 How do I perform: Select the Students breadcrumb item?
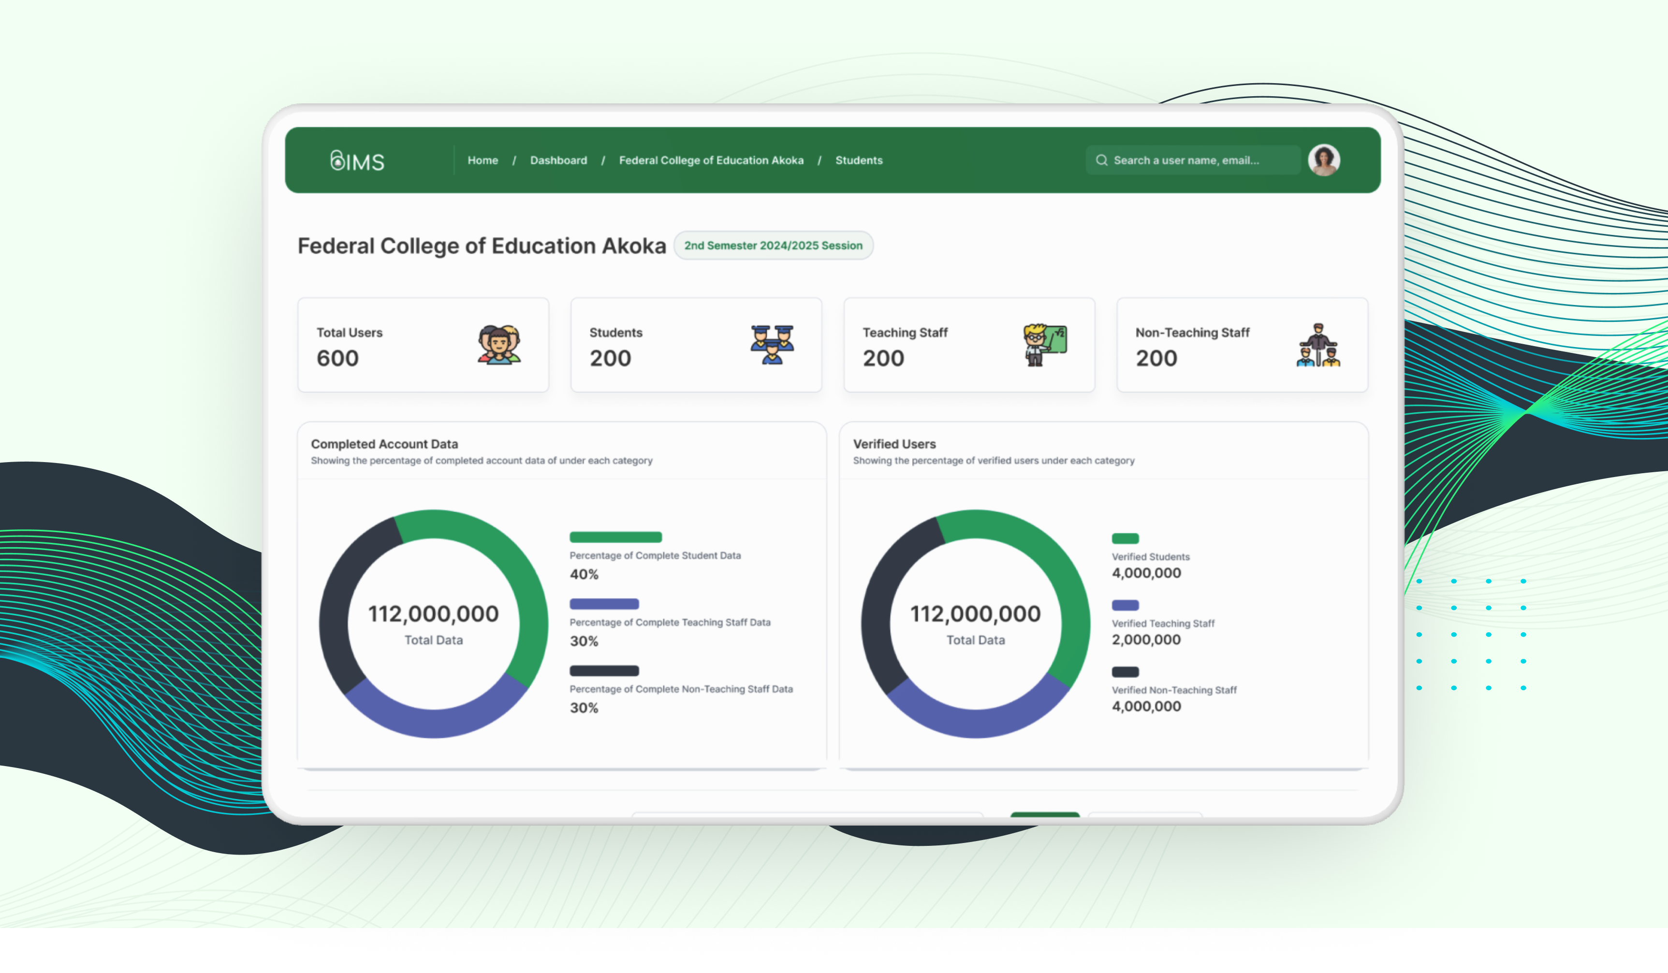click(x=859, y=160)
